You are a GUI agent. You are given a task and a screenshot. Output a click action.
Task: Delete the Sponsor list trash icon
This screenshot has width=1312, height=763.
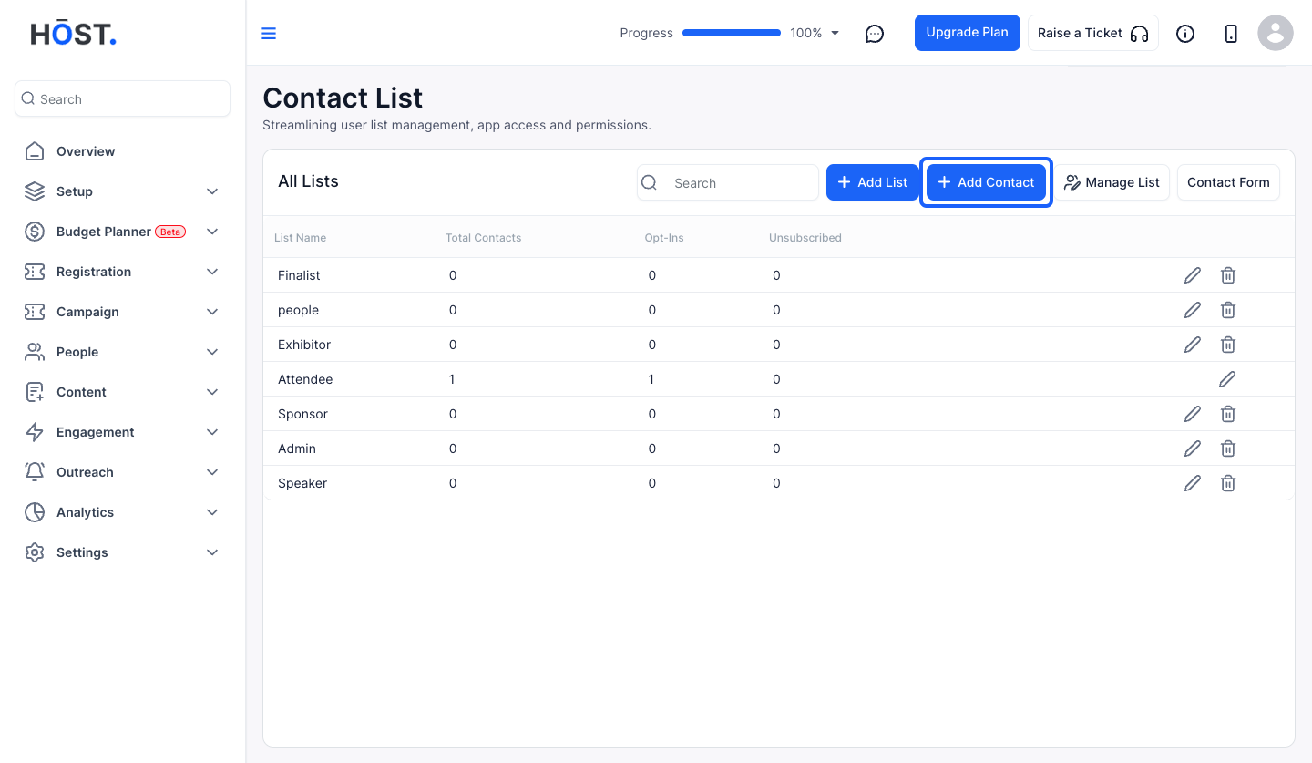[x=1228, y=414]
